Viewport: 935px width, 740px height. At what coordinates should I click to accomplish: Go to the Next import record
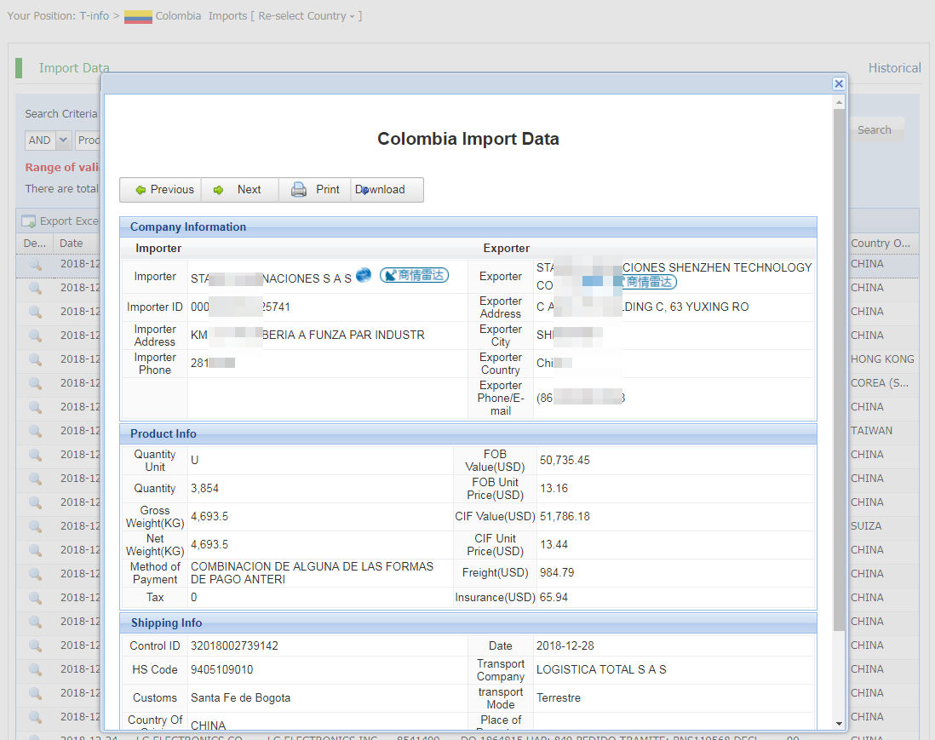pyautogui.click(x=239, y=190)
